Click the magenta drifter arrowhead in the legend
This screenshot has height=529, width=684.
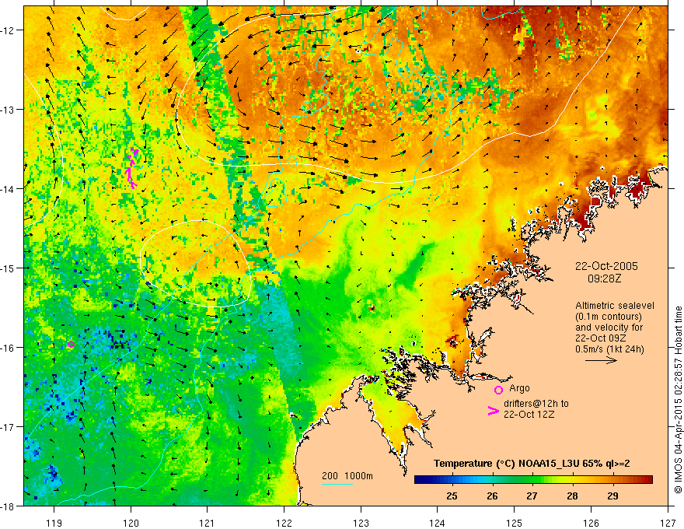(493, 411)
